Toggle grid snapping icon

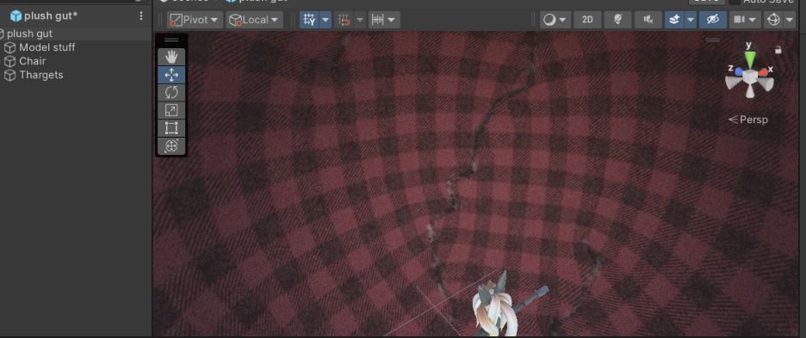click(x=343, y=20)
